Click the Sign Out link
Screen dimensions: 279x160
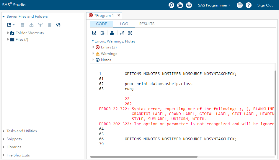point(265,5)
